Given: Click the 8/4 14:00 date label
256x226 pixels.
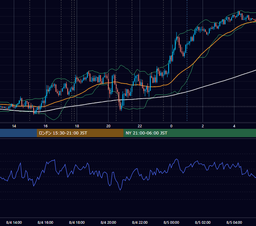Looking at the screenshot, I should coord(14,222).
